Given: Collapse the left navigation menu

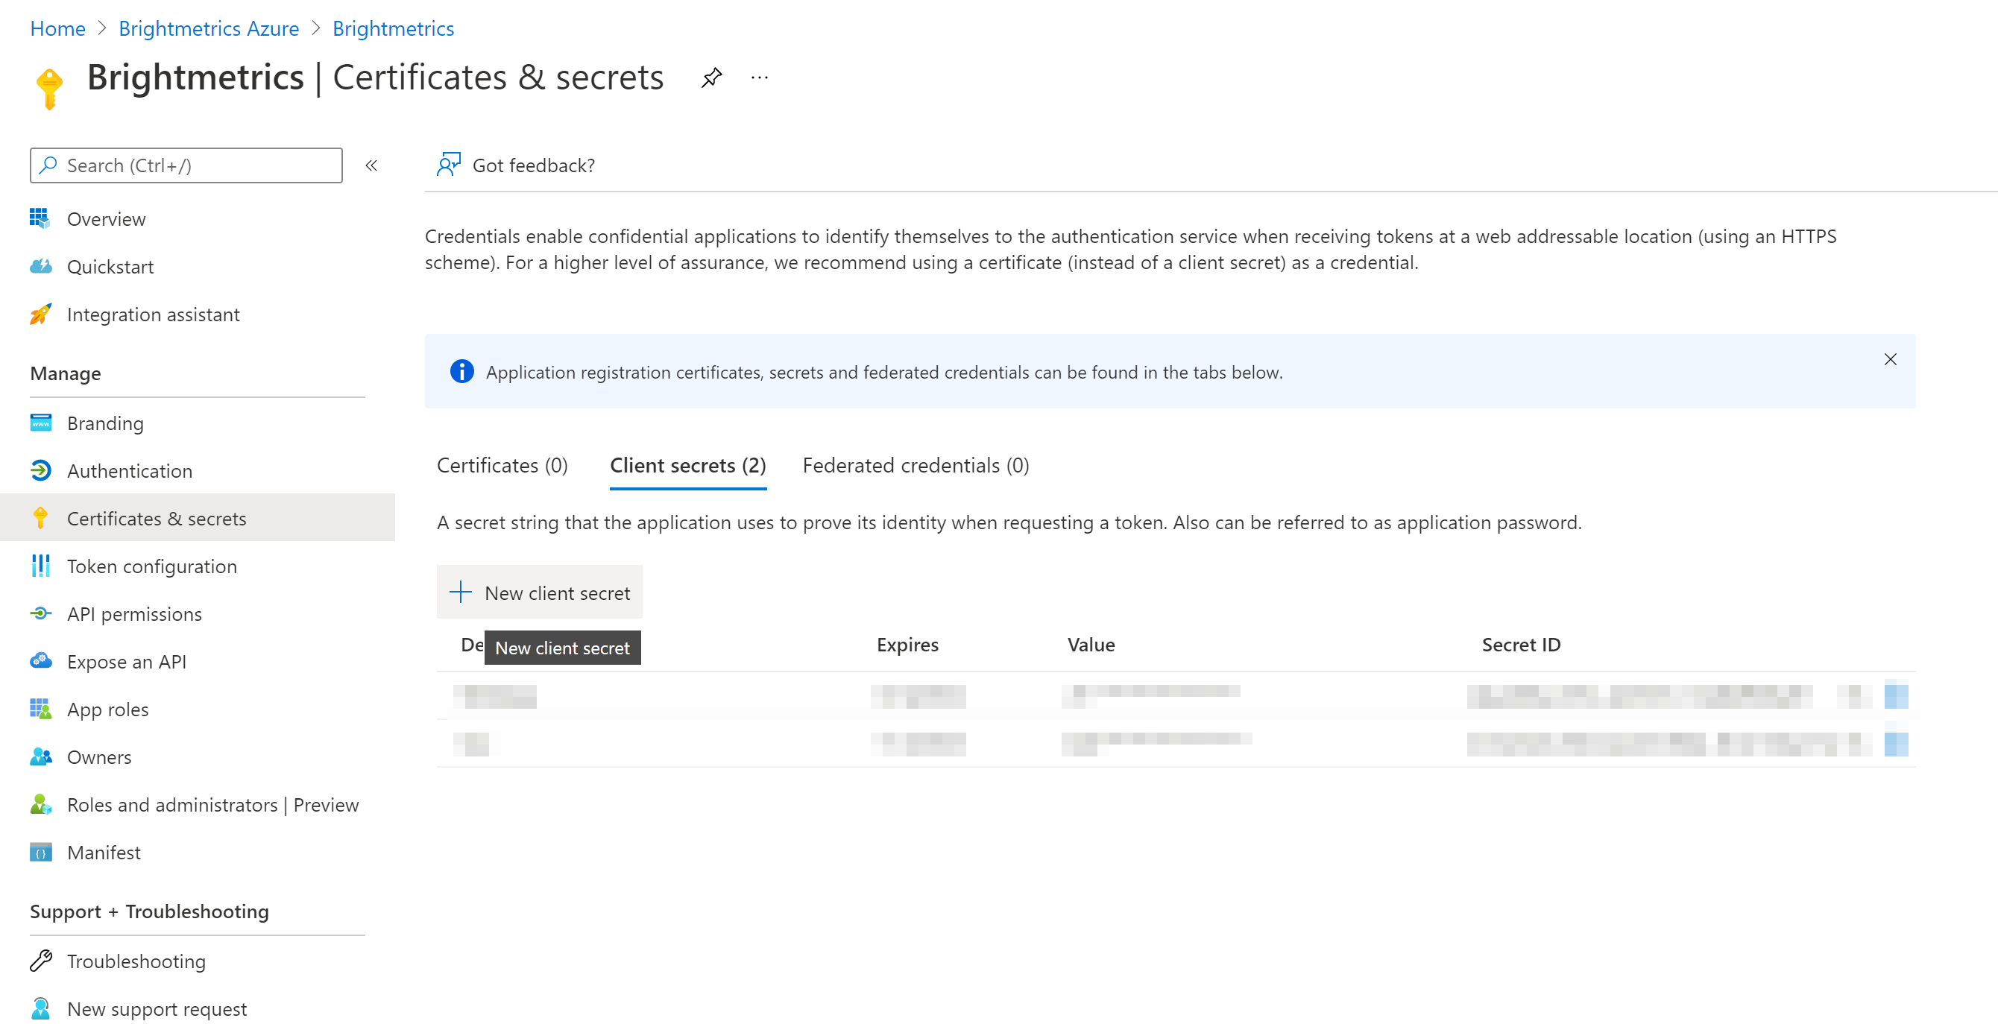Looking at the screenshot, I should (x=371, y=165).
